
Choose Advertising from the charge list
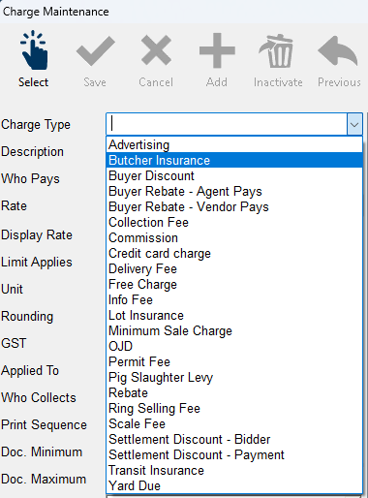[x=234, y=144]
